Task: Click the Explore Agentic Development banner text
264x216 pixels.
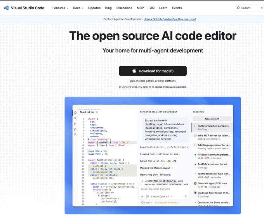Action: pyautogui.click(x=122, y=19)
